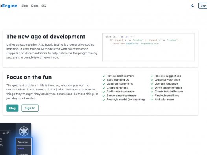Click checkmark beside Create tutorial lessons
The image size is (207, 155).
pos(152,92)
